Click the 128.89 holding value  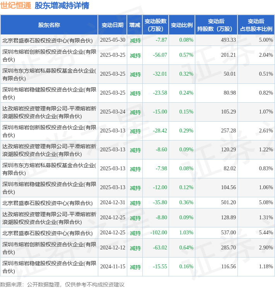(x=229, y=217)
